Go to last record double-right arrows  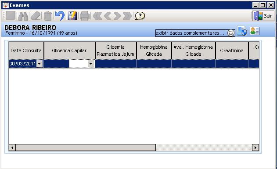point(127,16)
